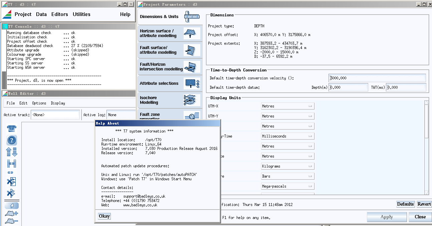Open the Milliseconds time units dropdown

287,136
